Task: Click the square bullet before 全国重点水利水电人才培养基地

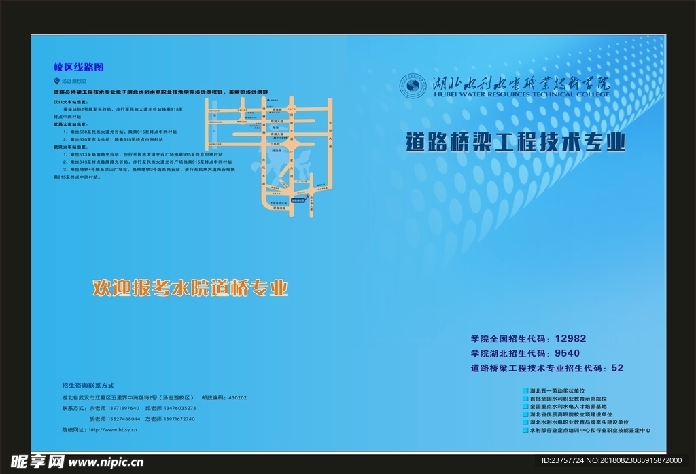Action: coord(525,406)
